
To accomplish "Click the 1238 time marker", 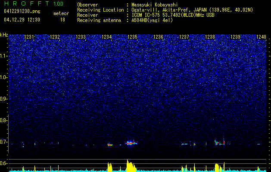I will pyautogui.click(x=210, y=37).
